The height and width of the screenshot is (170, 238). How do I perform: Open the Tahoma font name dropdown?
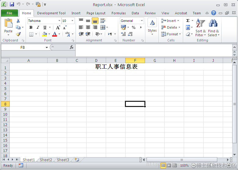[x=59, y=21]
